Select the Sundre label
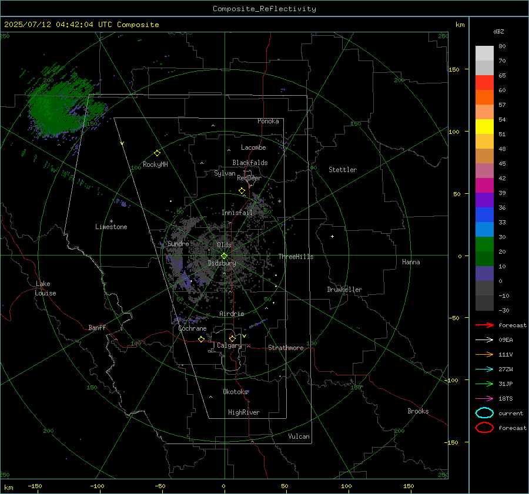Screen dimensions: 529x494 click(x=178, y=244)
